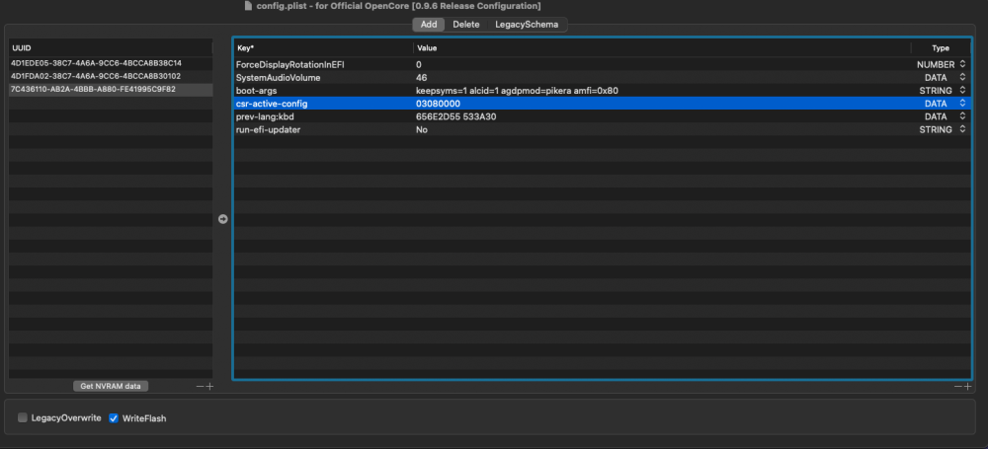Viewport: 988px width, 449px height.
Task: Click the ForceDisplayRotationInEFI value 0
Action: point(419,64)
